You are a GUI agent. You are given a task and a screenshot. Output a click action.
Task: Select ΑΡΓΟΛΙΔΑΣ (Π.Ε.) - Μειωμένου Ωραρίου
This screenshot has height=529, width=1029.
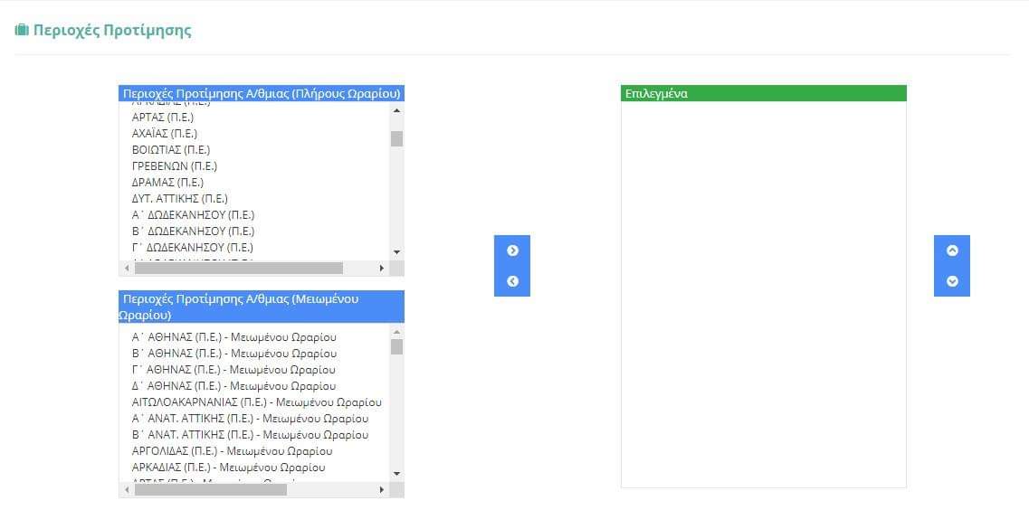tap(232, 451)
